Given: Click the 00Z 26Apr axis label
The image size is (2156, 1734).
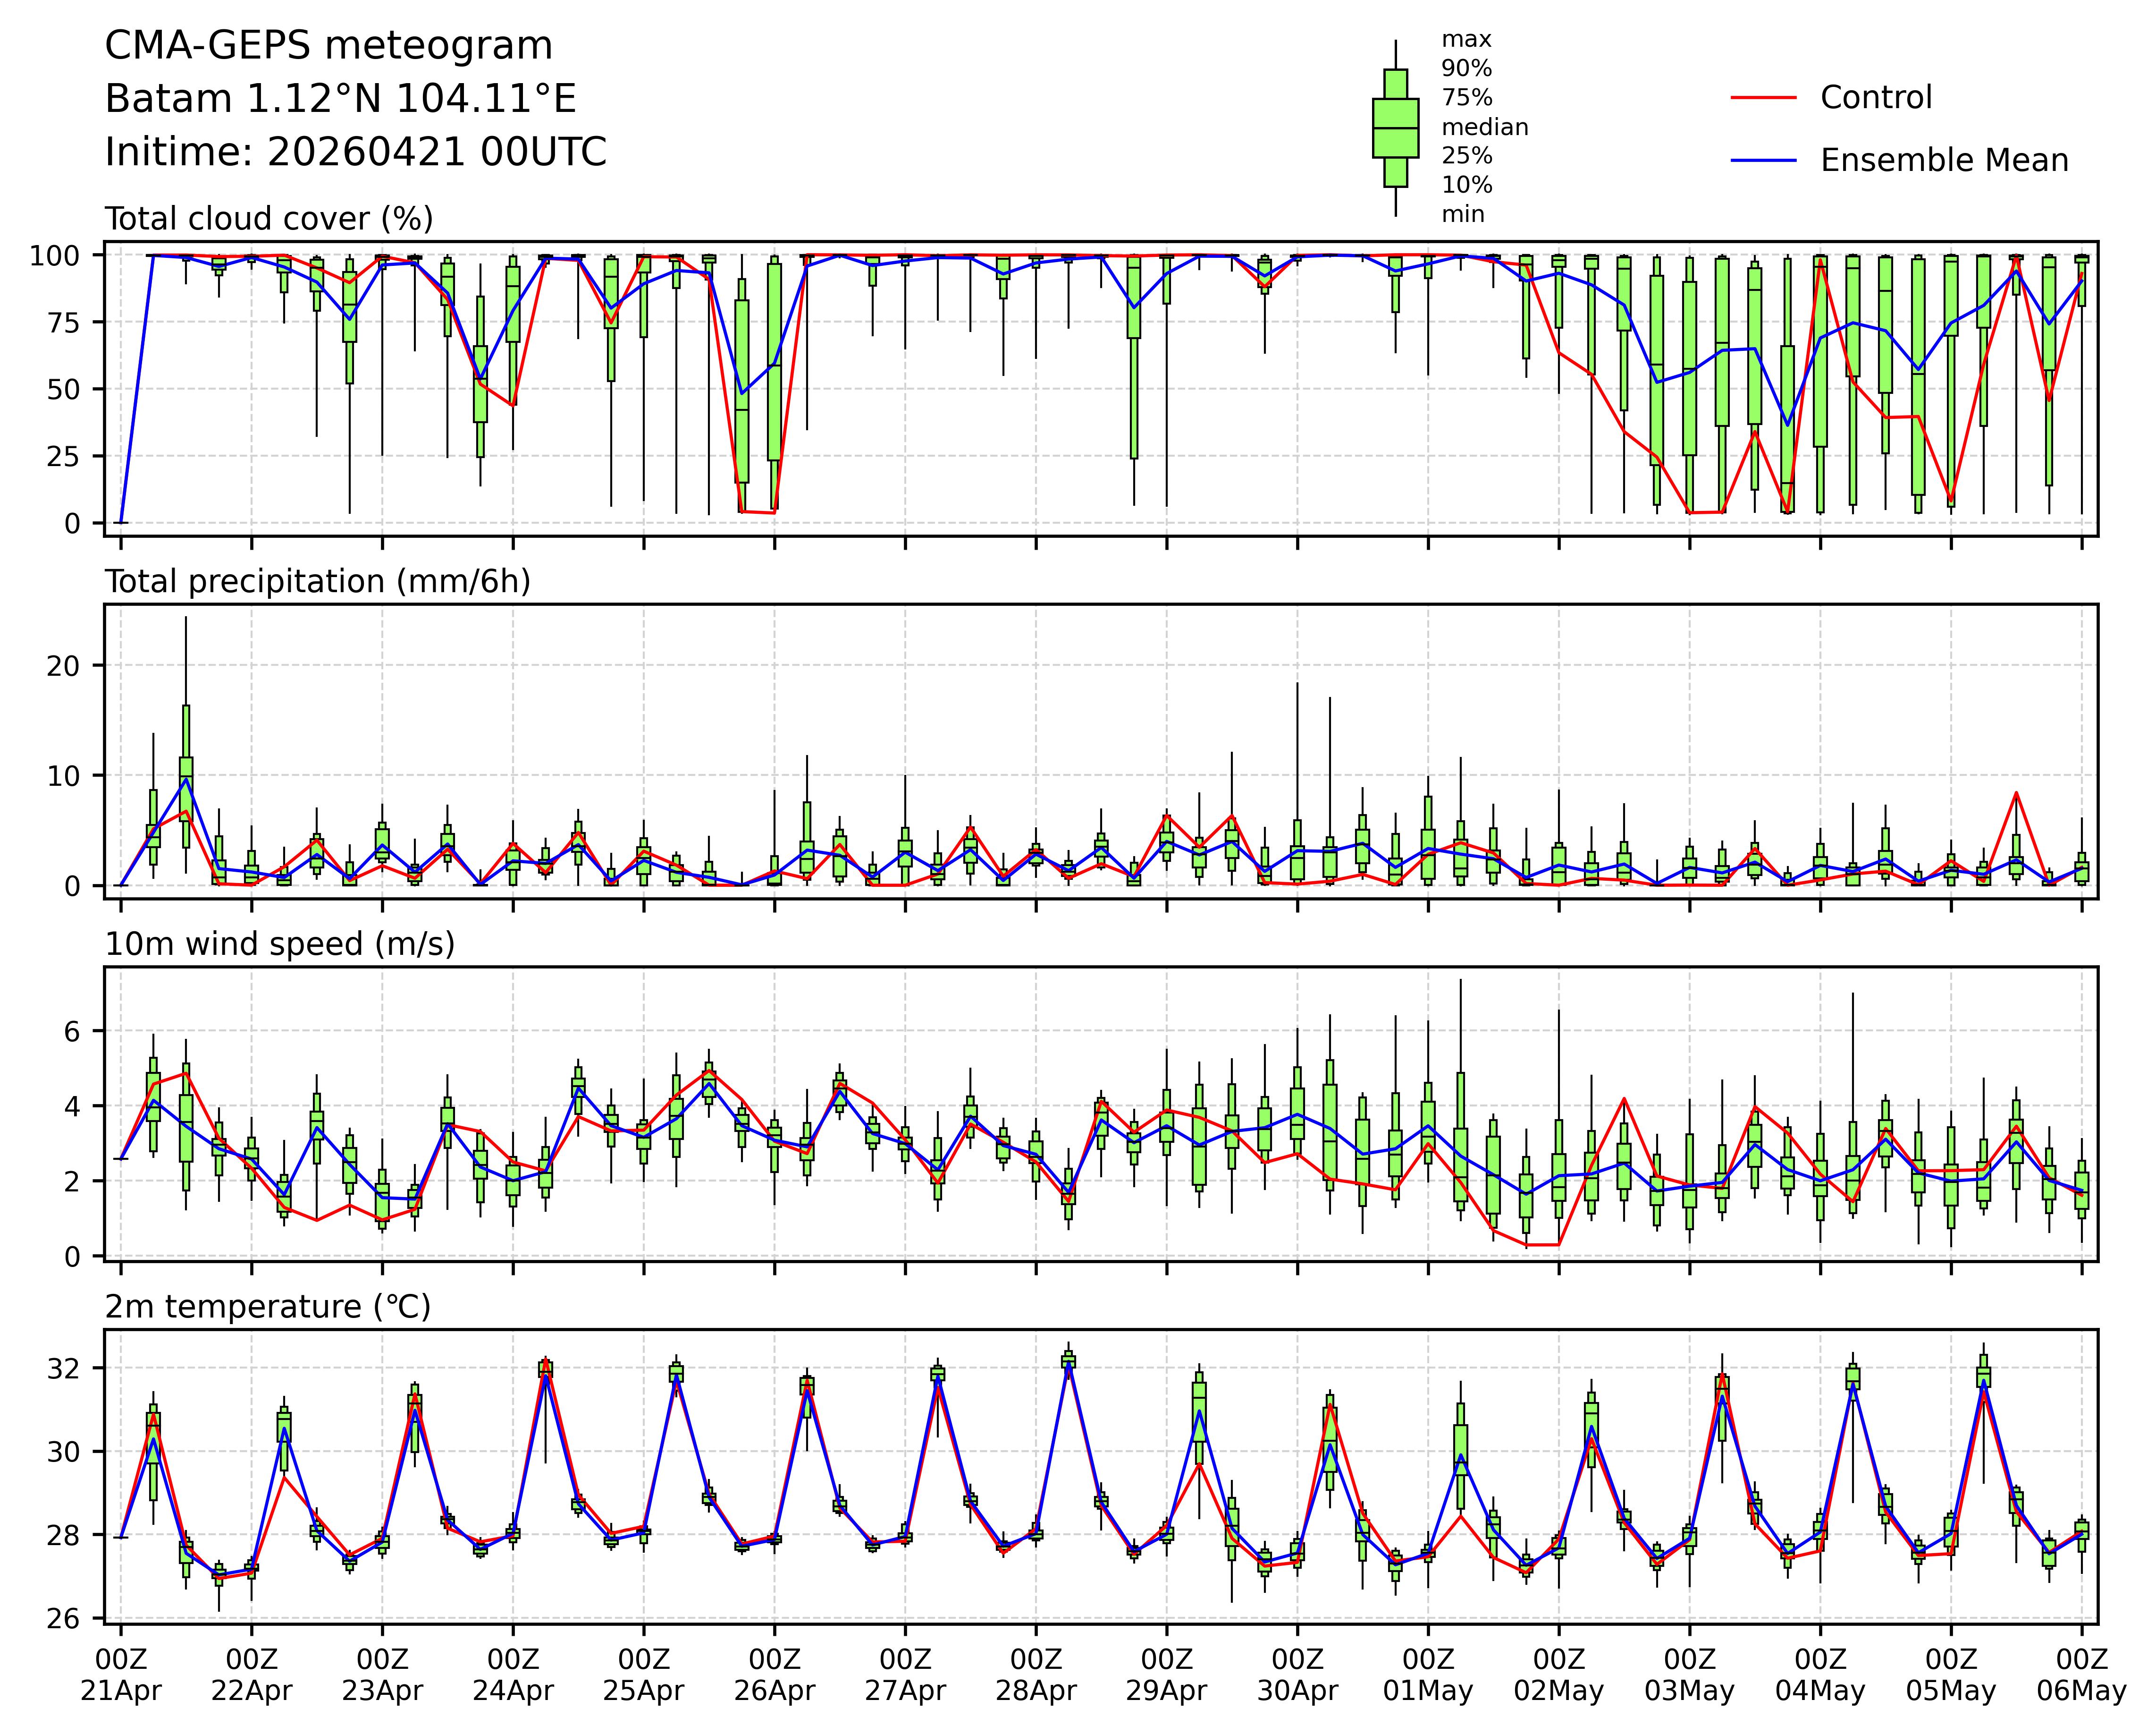Looking at the screenshot, I should pyautogui.click(x=774, y=1675).
